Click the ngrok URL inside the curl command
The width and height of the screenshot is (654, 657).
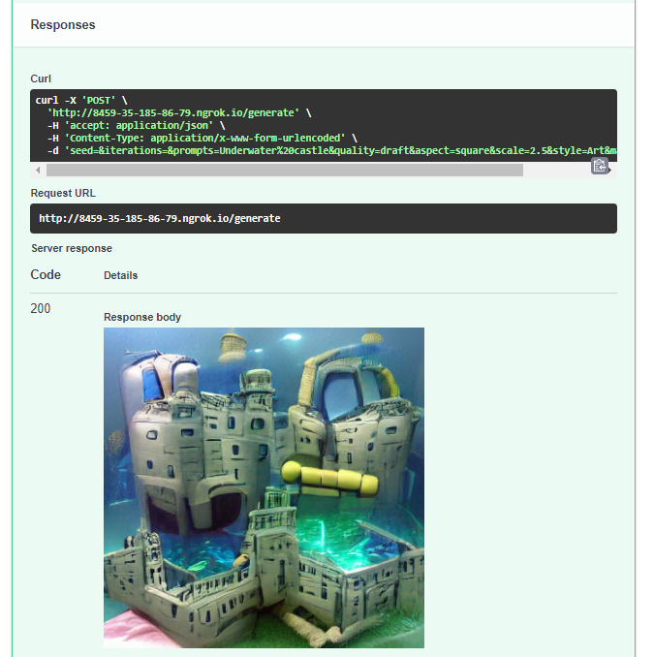174,112
